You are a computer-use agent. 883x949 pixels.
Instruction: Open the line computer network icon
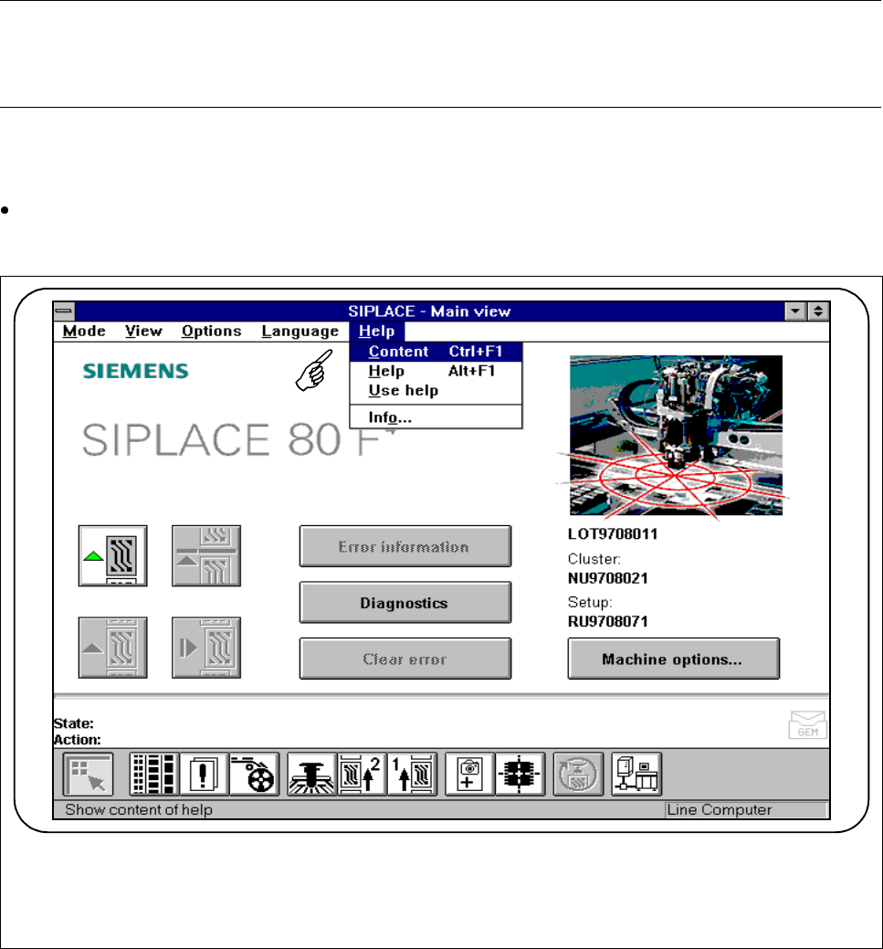click(636, 775)
